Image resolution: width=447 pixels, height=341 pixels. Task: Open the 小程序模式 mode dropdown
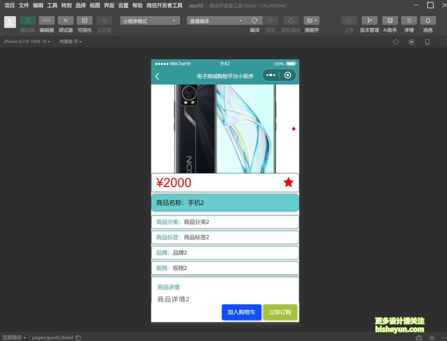[150, 20]
